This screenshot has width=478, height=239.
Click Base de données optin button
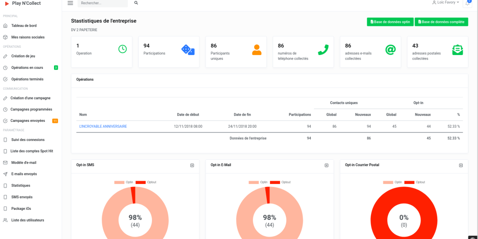tap(390, 22)
